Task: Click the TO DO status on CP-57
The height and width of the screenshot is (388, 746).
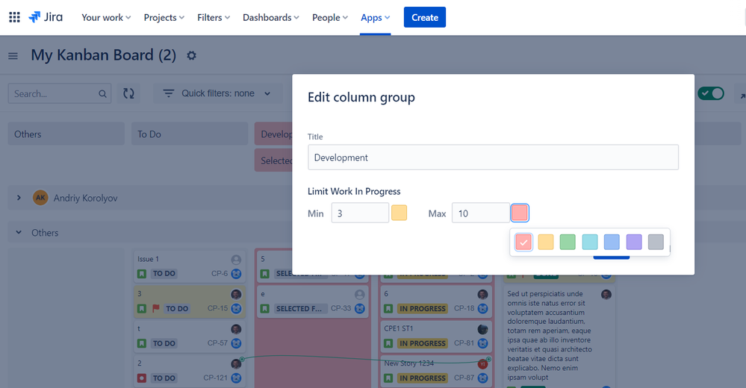Action: tap(164, 342)
